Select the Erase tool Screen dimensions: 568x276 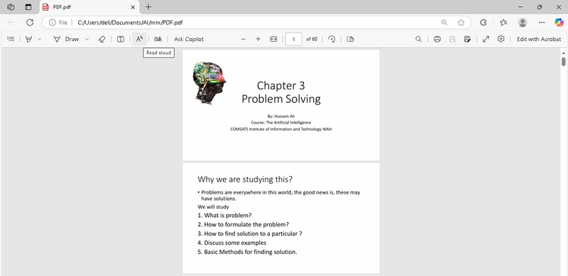point(102,39)
